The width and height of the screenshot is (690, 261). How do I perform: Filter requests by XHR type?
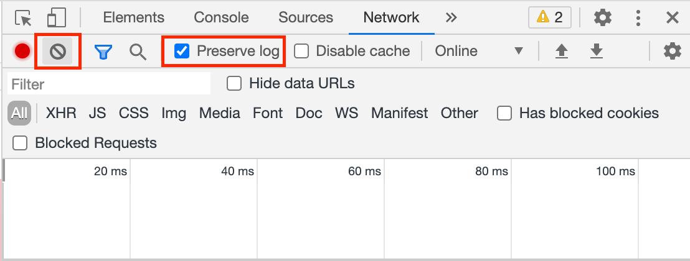point(61,113)
